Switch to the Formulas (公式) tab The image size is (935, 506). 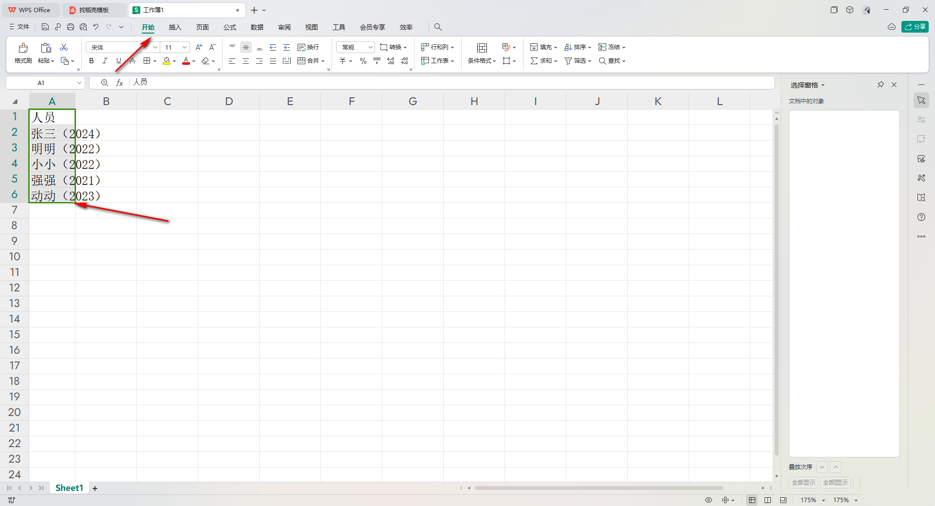pyautogui.click(x=229, y=27)
